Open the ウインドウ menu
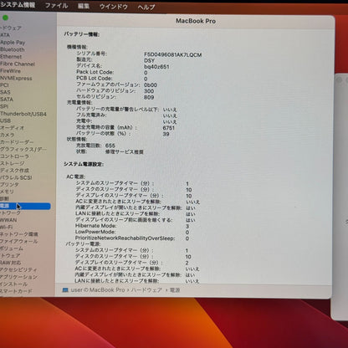 pyautogui.click(x=114, y=7)
